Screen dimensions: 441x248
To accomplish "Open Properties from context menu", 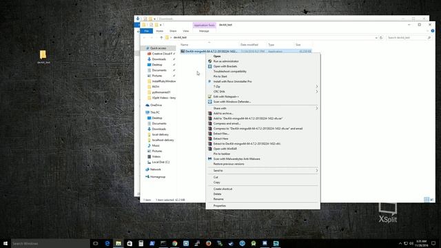I will click(219, 206).
